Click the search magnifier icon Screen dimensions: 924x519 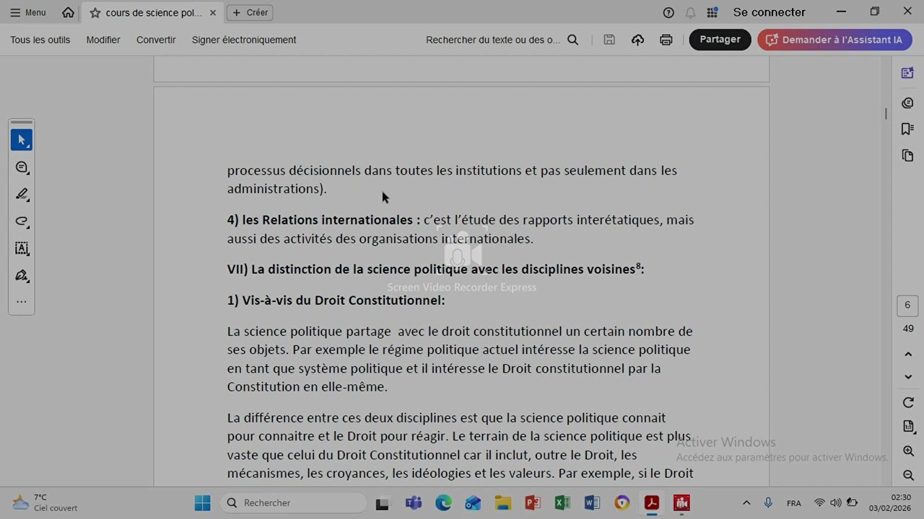pyautogui.click(x=573, y=40)
